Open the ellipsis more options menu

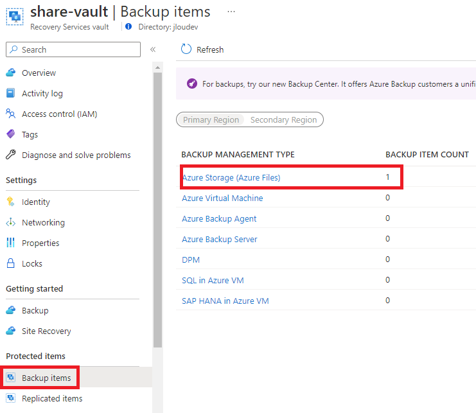(231, 12)
